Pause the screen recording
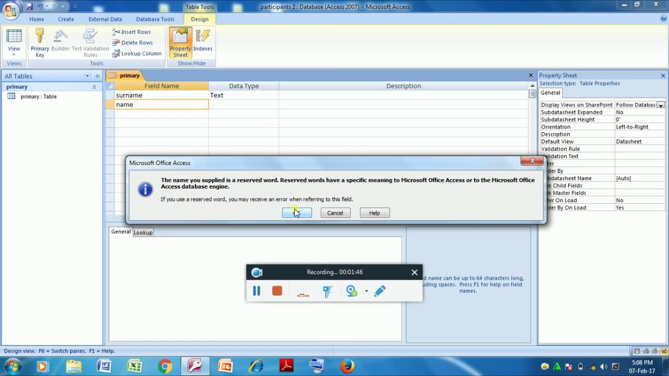Viewport: 669px width, 376px height. point(257,291)
